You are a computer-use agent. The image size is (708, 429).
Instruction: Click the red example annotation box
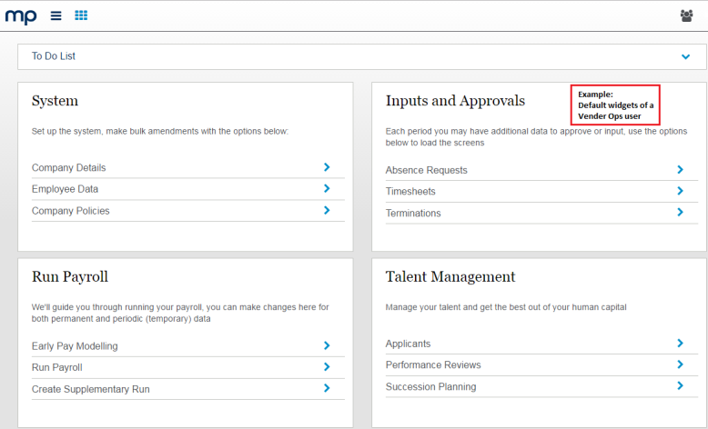coord(615,105)
